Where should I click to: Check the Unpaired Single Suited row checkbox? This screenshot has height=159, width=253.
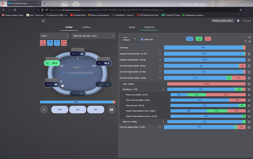[249, 60]
